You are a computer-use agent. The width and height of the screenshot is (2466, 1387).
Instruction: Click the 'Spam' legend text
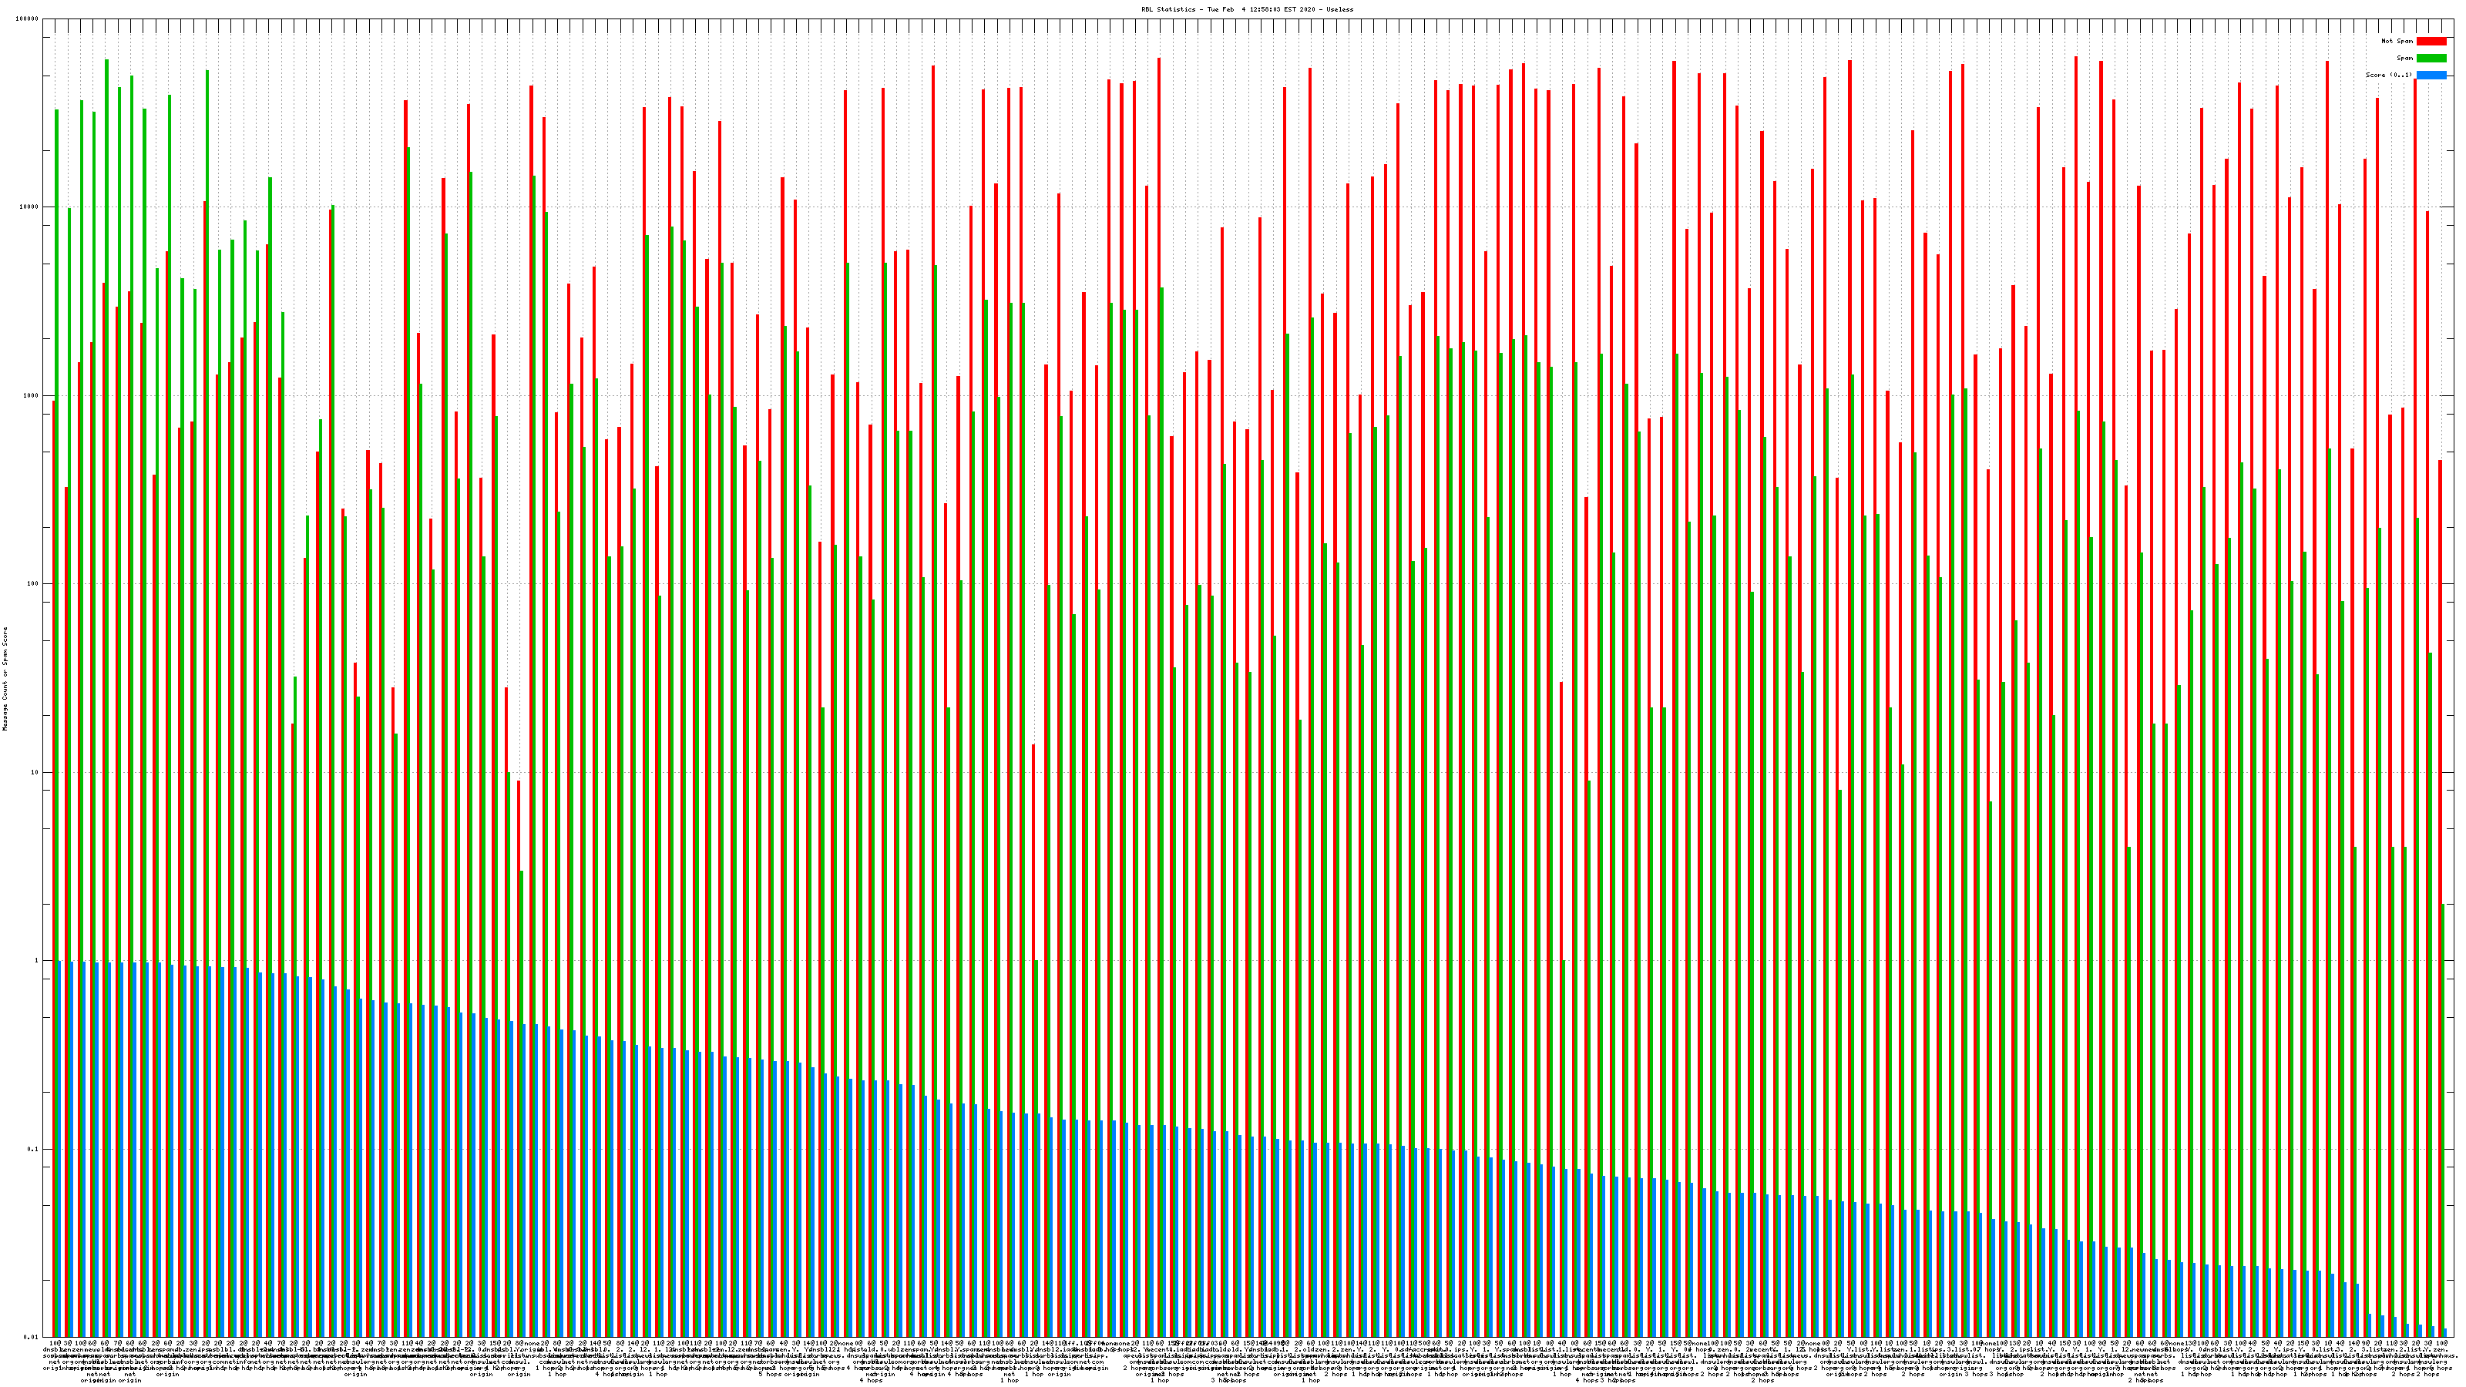(x=2404, y=59)
